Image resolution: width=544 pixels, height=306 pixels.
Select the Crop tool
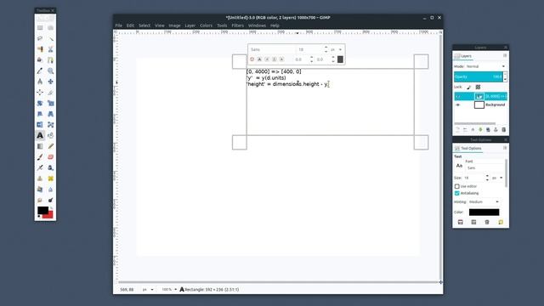pos(51,93)
